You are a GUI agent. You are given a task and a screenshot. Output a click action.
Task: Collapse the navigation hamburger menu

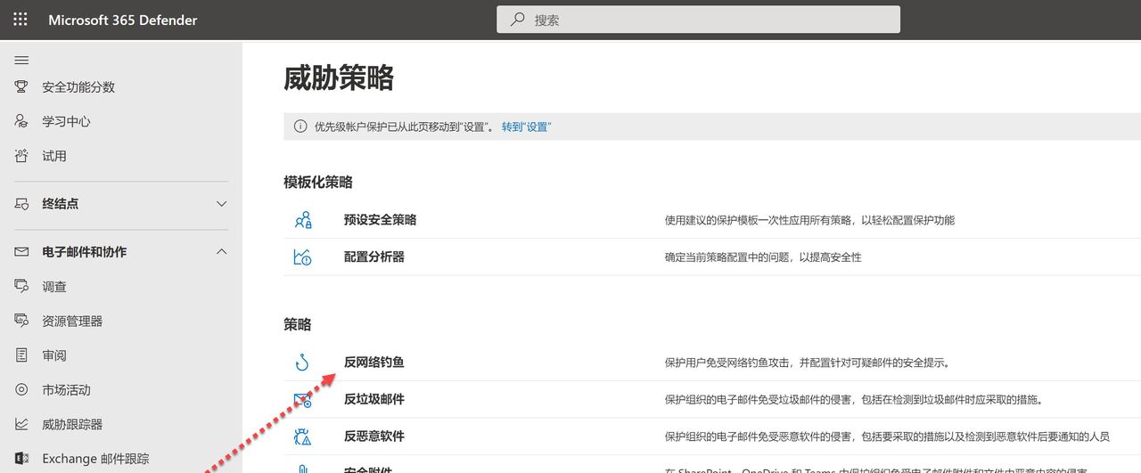coord(21,60)
